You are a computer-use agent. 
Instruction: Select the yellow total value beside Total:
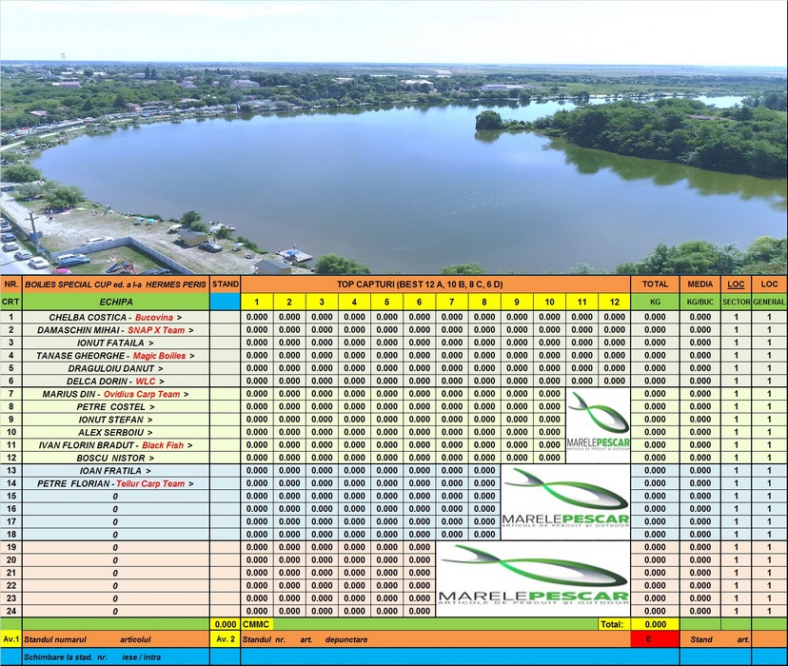click(x=655, y=624)
